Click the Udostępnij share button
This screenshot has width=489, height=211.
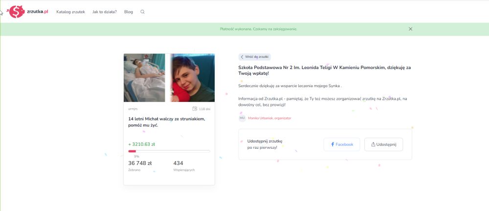383,144
